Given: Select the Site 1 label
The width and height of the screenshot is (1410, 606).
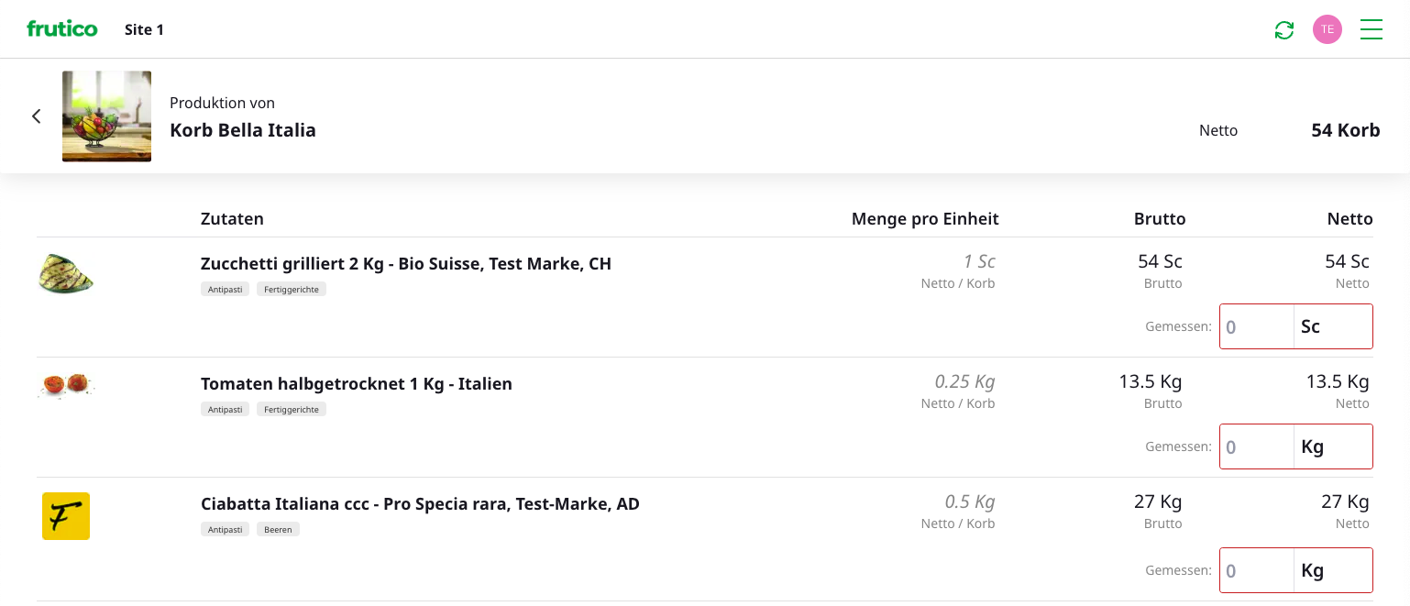Looking at the screenshot, I should click(144, 29).
